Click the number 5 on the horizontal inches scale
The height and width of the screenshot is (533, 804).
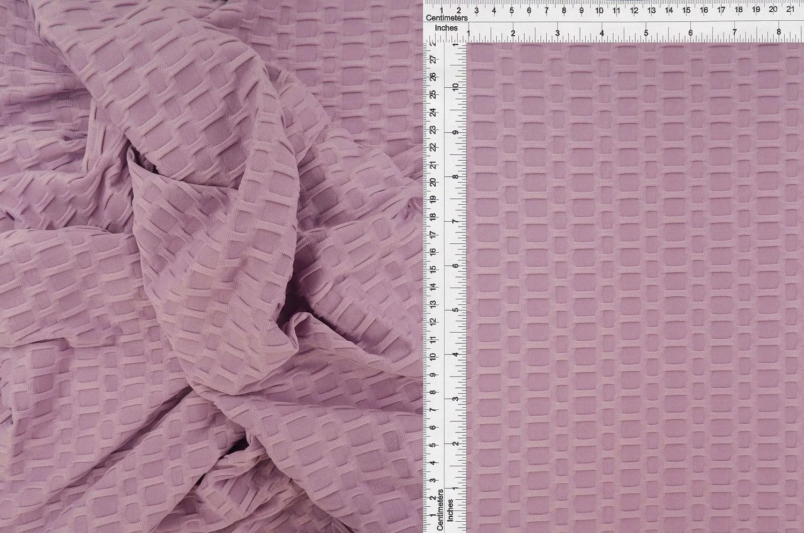coord(647,32)
